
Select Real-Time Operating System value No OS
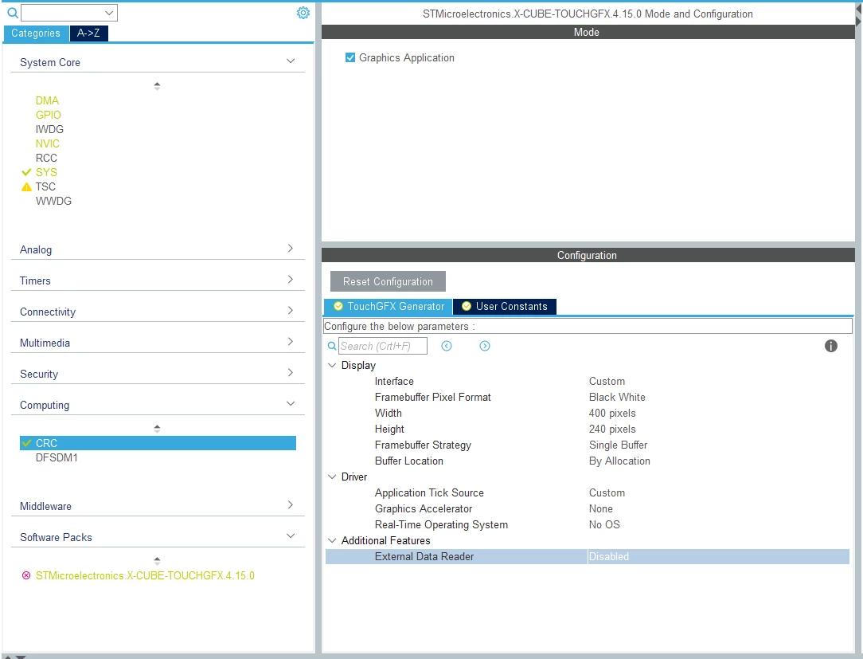[604, 524]
